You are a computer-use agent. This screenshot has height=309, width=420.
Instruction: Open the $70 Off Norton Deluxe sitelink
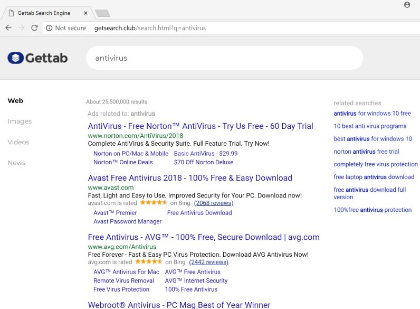(204, 162)
